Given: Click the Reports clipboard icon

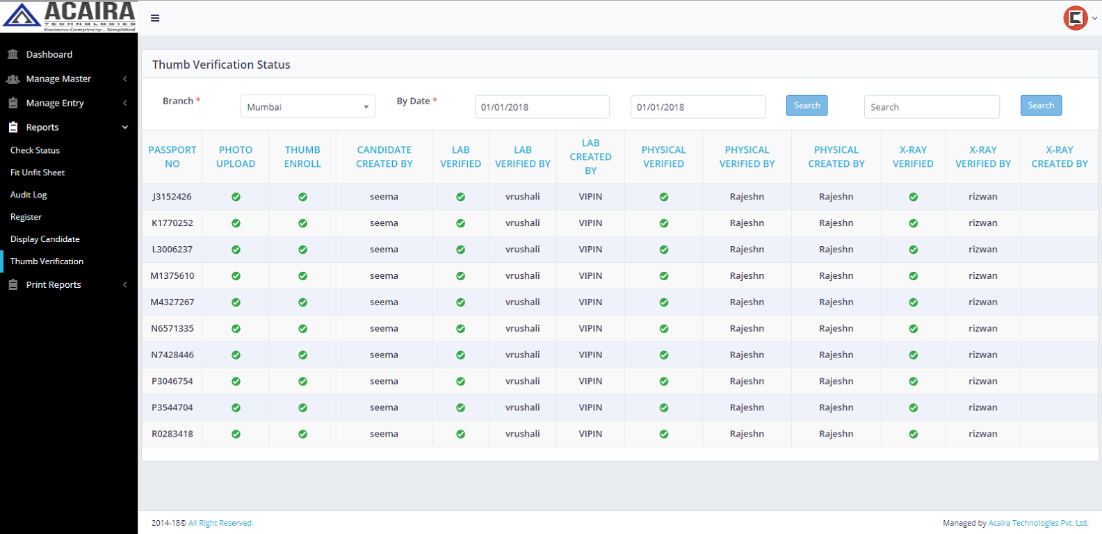Looking at the screenshot, I should tap(13, 127).
